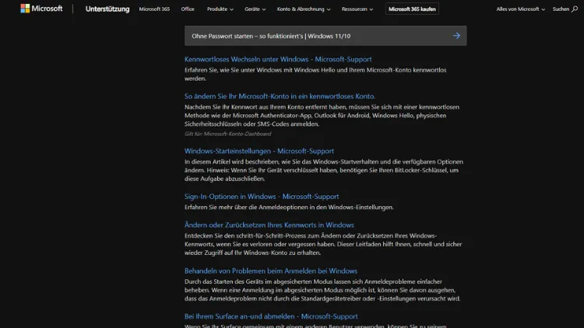Click the Gilt für Microsoft-Konto-Dashboard text

(x=228, y=134)
